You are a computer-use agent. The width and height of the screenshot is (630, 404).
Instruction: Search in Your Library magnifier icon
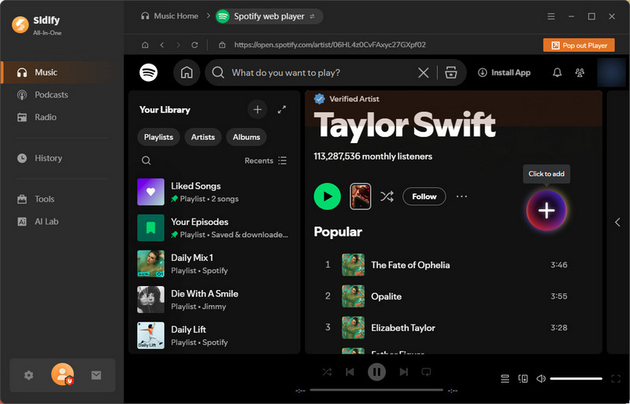click(x=146, y=161)
